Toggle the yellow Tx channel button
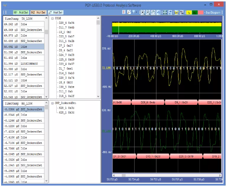227x187 pixels. (189, 13)
